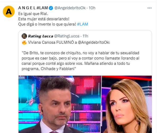This screenshot has width=160, height=133.
Task: Open the left photo of man in suit
Action: (60, 104)
